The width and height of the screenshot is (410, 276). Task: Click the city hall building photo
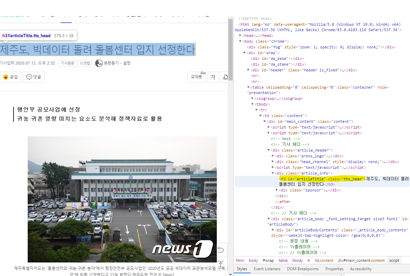click(122, 199)
